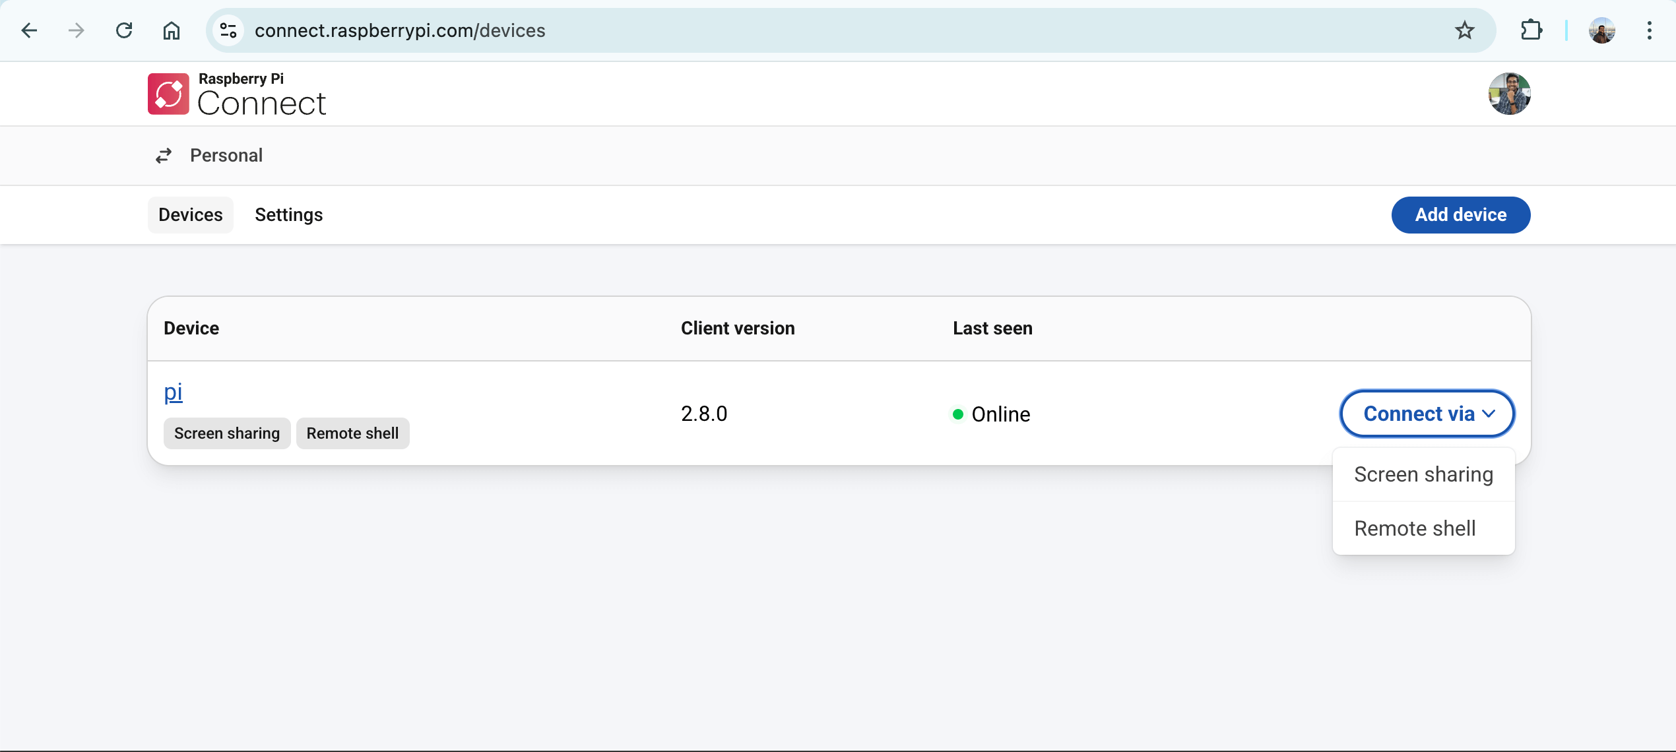Open the browser extensions puzzle icon
Screen dimensions: 1676x752
coord(1531,30)
